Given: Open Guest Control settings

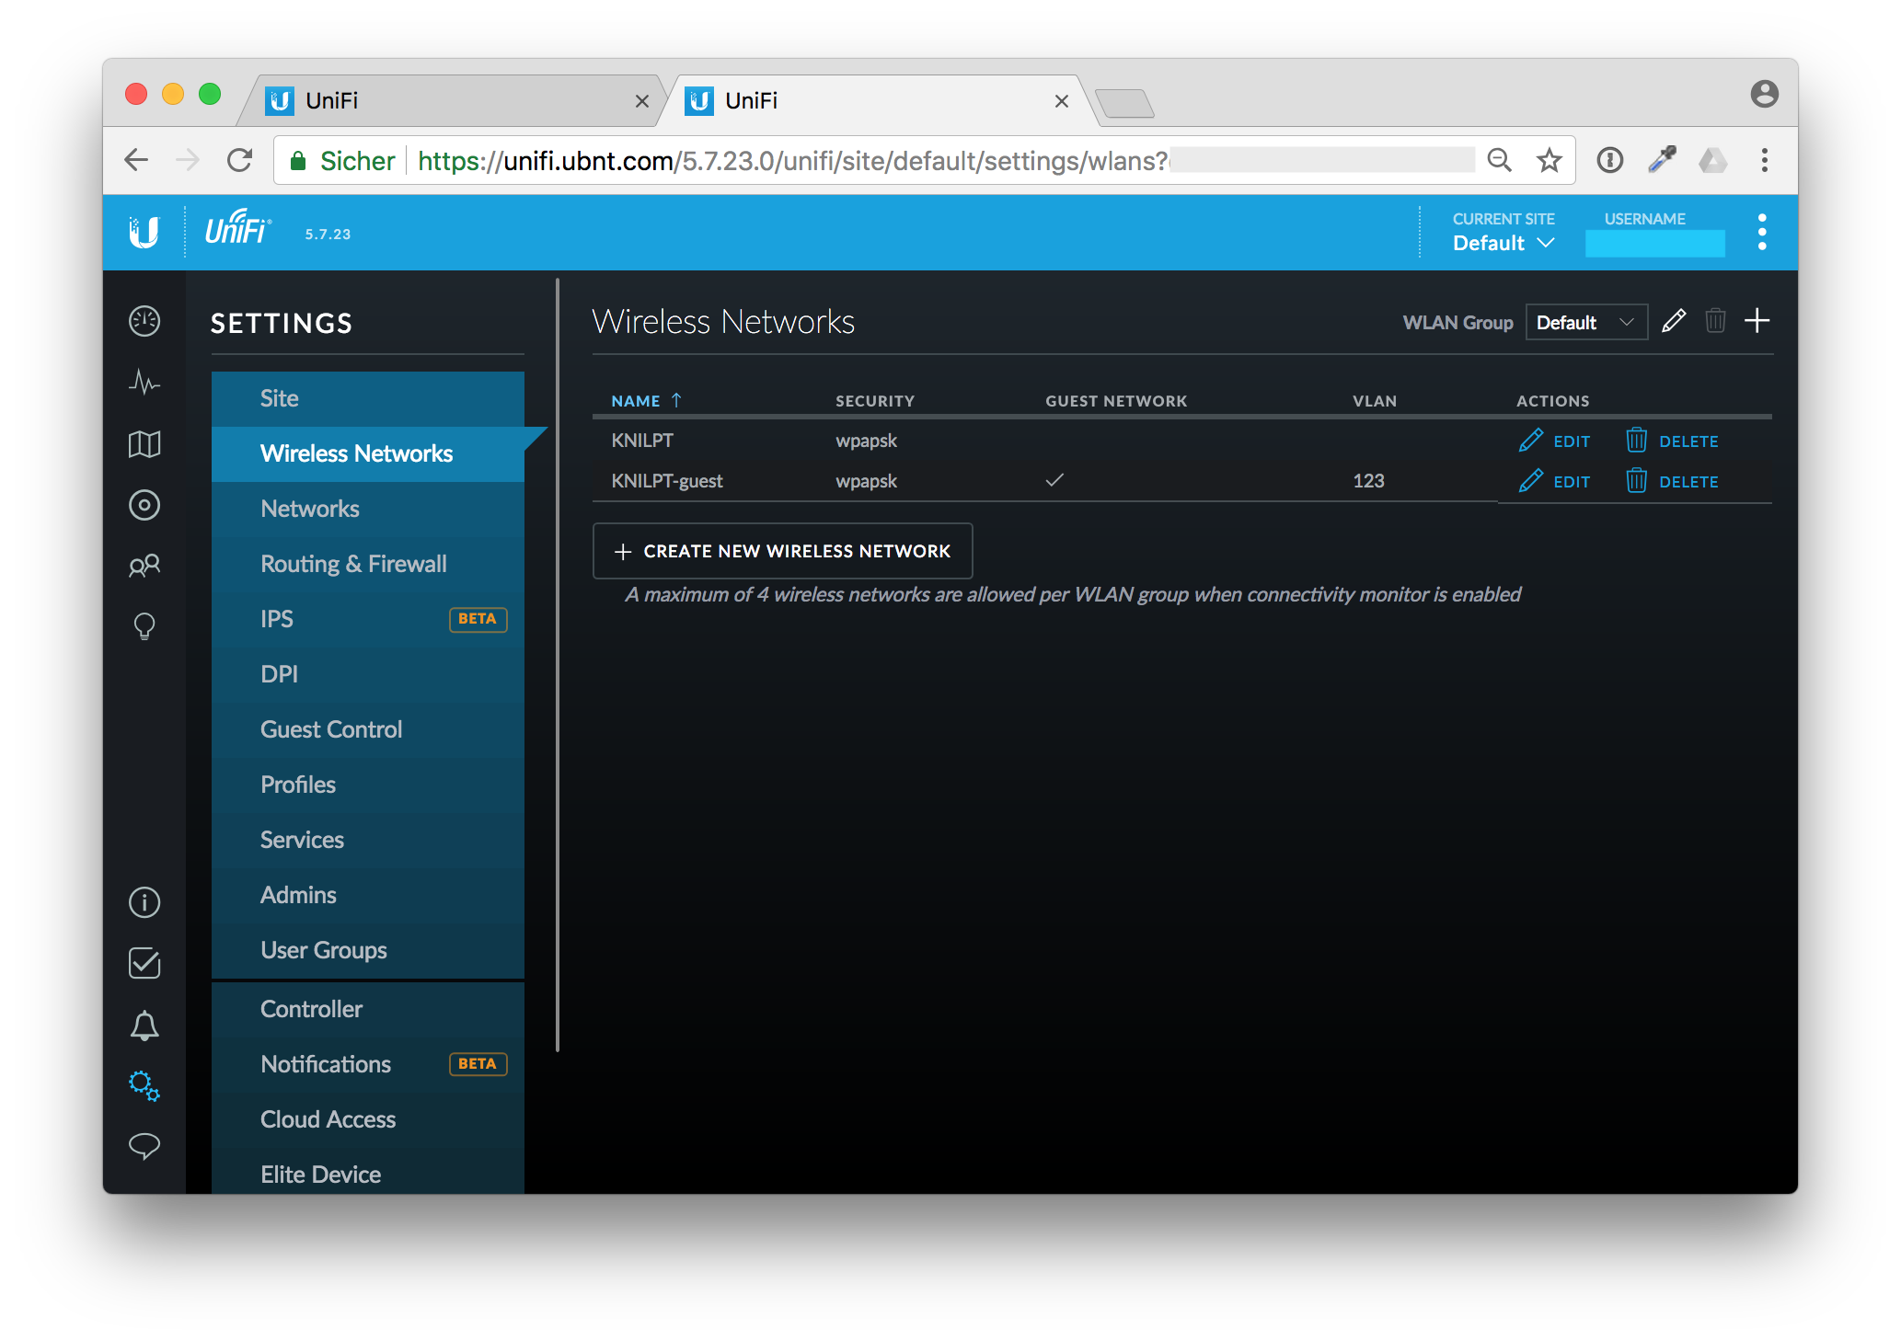Looking at the screenshot, I should [368, 729].
